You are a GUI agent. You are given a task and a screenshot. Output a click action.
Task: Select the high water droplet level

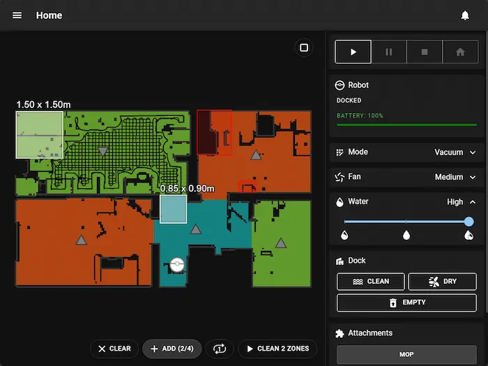click(468, 236)
